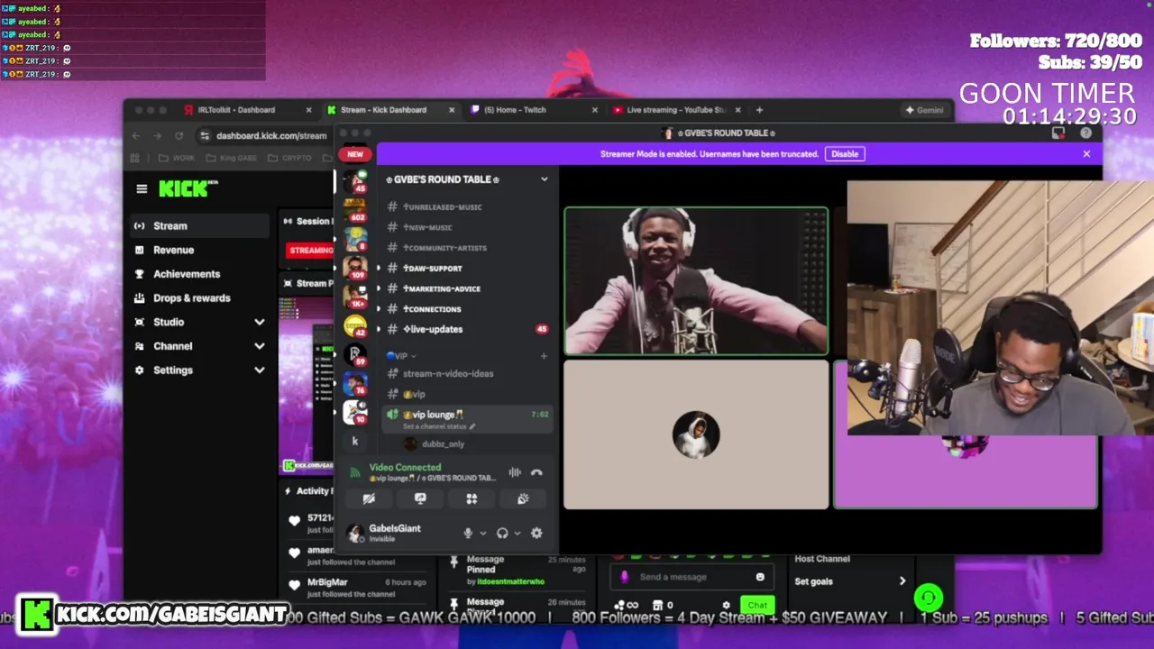Click Send a message chat field
Screen dimensions: 1154x649
point(691,577)
